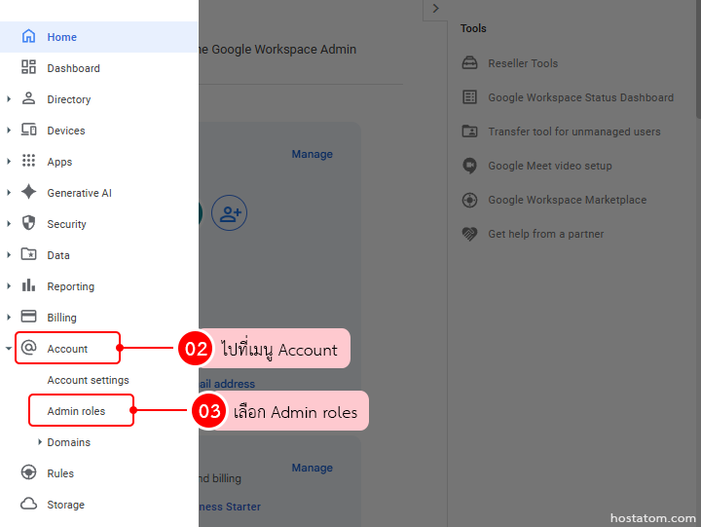Screen dimensions: 701x527
Task: Expand the Directory menu arrow
Action: (x=9, y=98)
